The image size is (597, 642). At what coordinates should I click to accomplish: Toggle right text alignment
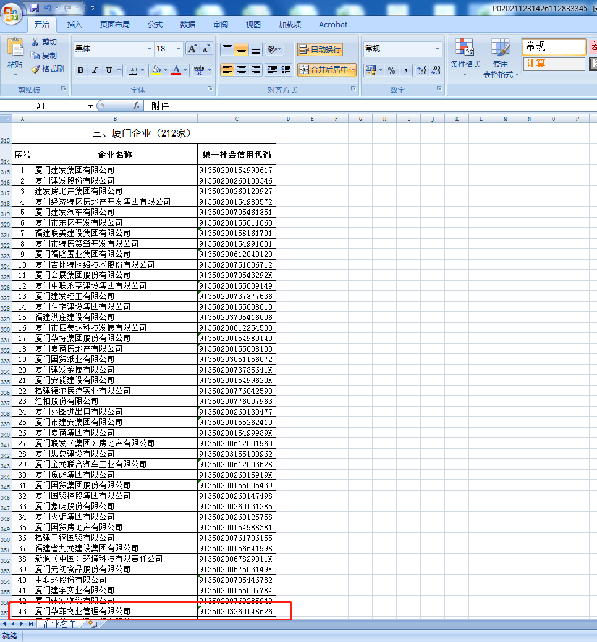(255, 70)
